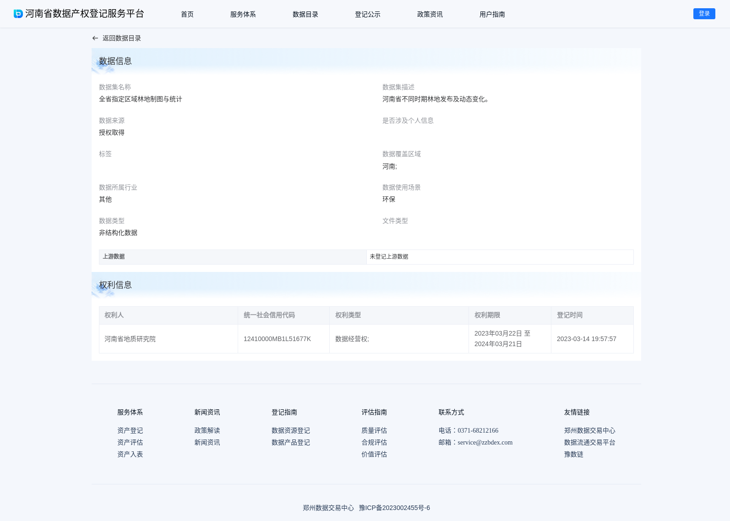
Task: Open the 数据目录 navigation menu
Action: [x=305, y=14]
